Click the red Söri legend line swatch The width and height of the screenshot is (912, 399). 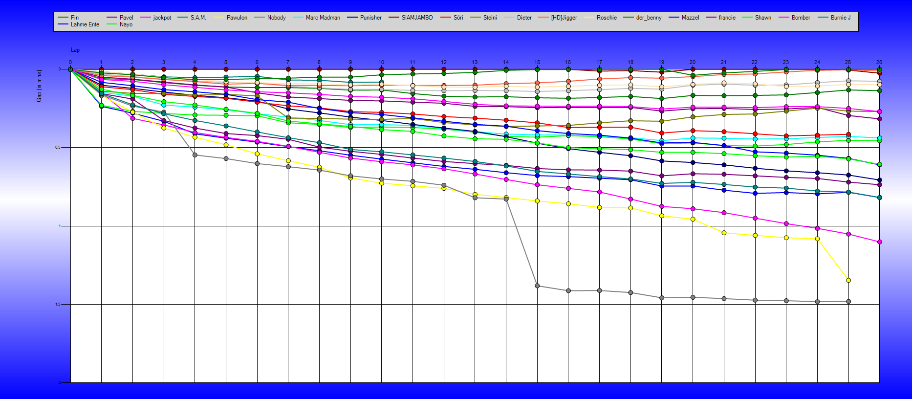[445, 18]
